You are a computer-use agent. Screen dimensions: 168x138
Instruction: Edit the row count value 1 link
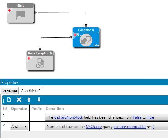click(x=153, y=127)
